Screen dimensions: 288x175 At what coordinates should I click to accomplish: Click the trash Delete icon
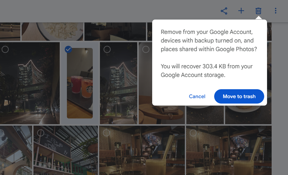coord(258,11)
